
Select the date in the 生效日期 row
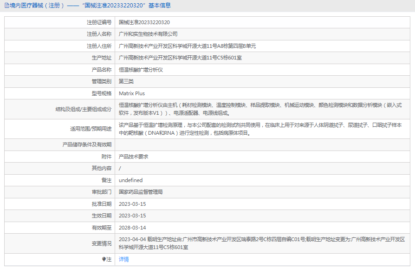(x=132, y=216)
